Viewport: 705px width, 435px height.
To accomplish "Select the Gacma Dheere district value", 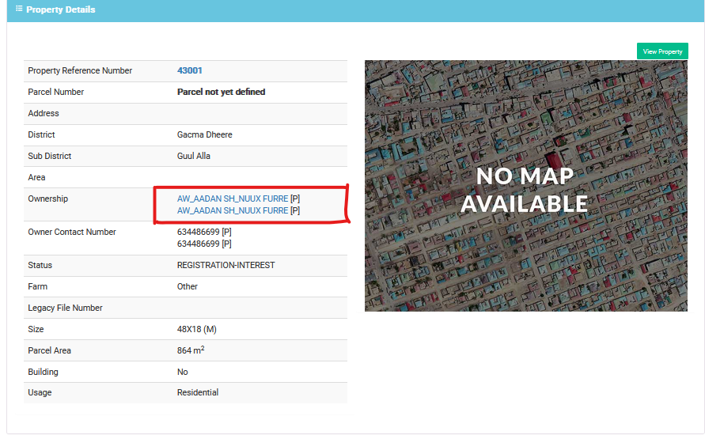I will point(205,134).
